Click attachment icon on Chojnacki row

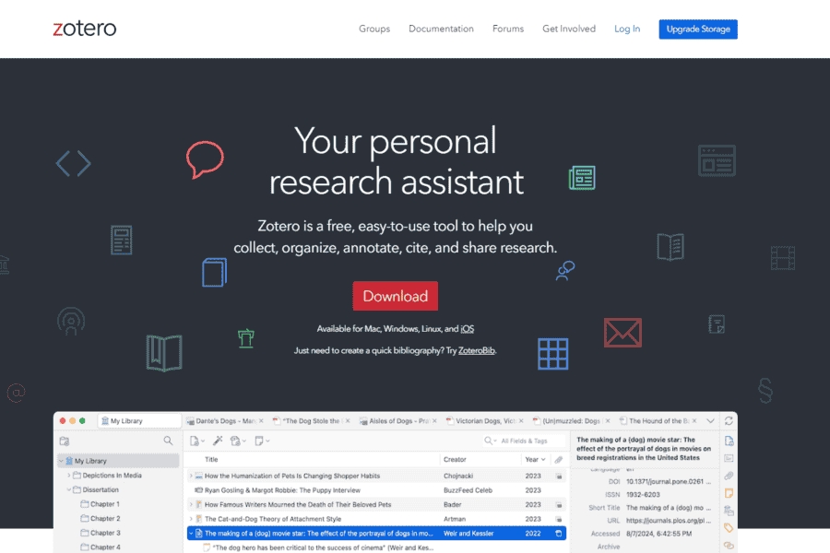pyautogui.click(x=559, y=476)
